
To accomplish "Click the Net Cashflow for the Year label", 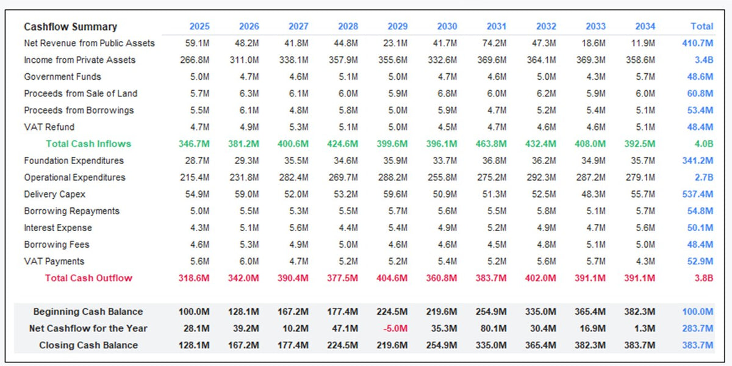I will (x=88, y=328).
